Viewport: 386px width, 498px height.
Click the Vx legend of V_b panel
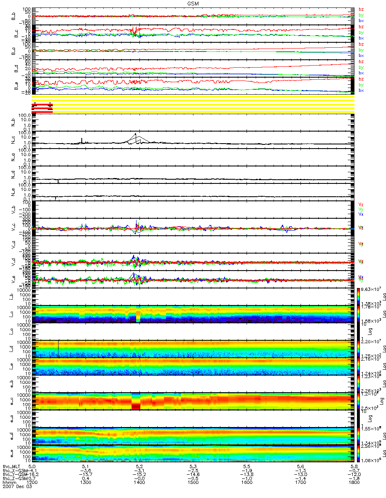tap(361, 214)
